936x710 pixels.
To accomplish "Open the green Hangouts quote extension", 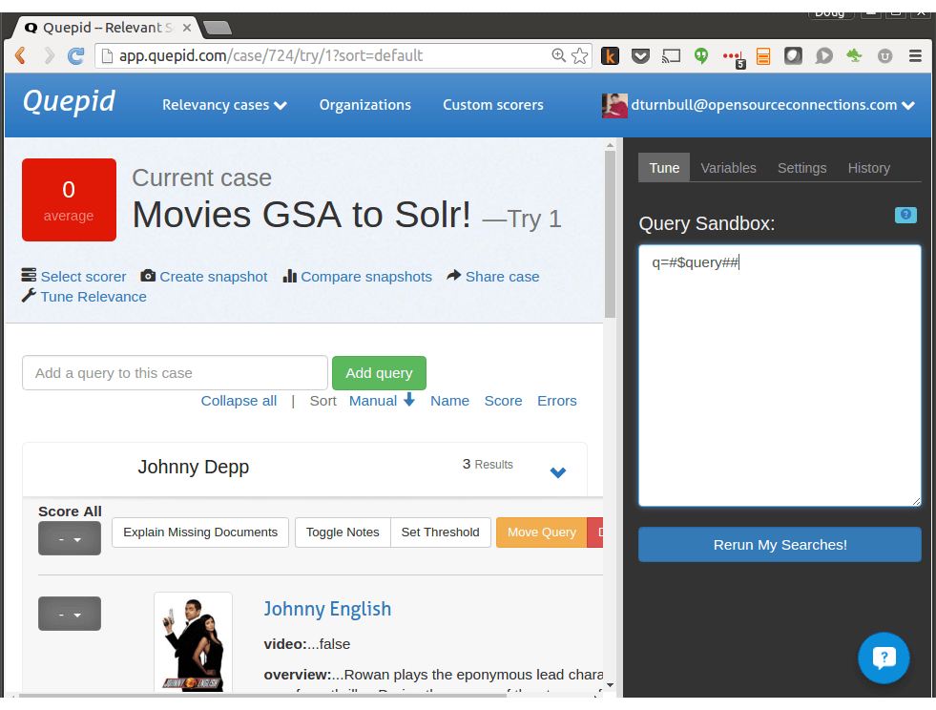I will click(701, 56).
